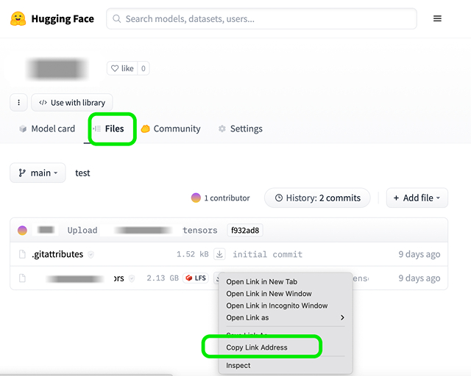Open commit hash f932ad8
Image resolution: width=471 pixels, height=376 pixels.
[244, 230]
